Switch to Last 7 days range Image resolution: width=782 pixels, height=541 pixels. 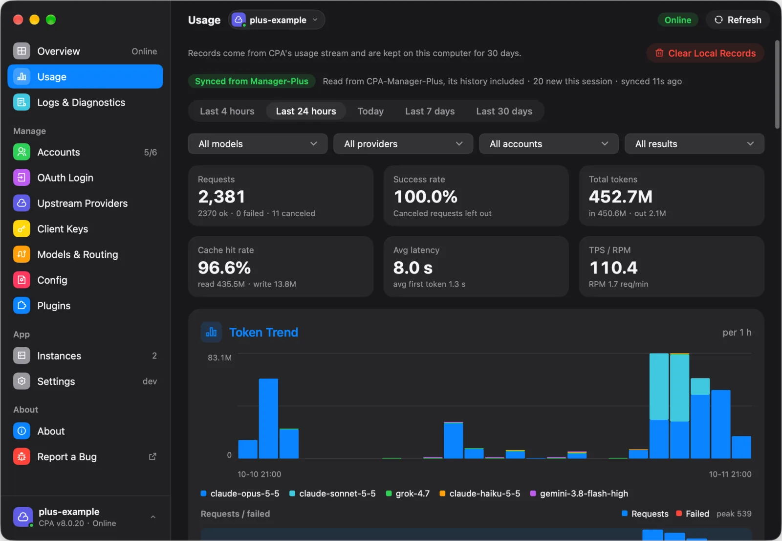pos(430,111)
